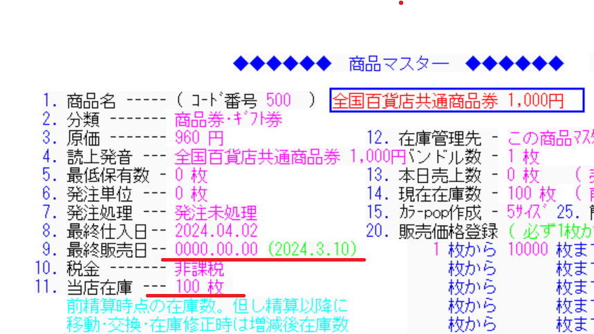Click the 本日売上数 value 0 枚
This screenshot has height=334, width=594.
(523, 175)
